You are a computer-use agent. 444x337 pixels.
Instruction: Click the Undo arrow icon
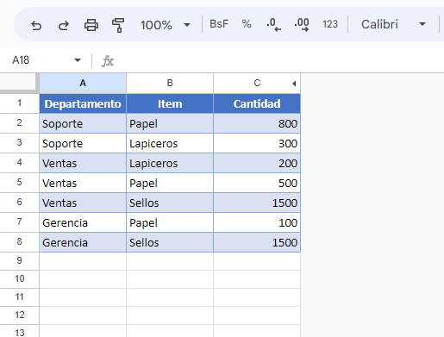(36, 25)
